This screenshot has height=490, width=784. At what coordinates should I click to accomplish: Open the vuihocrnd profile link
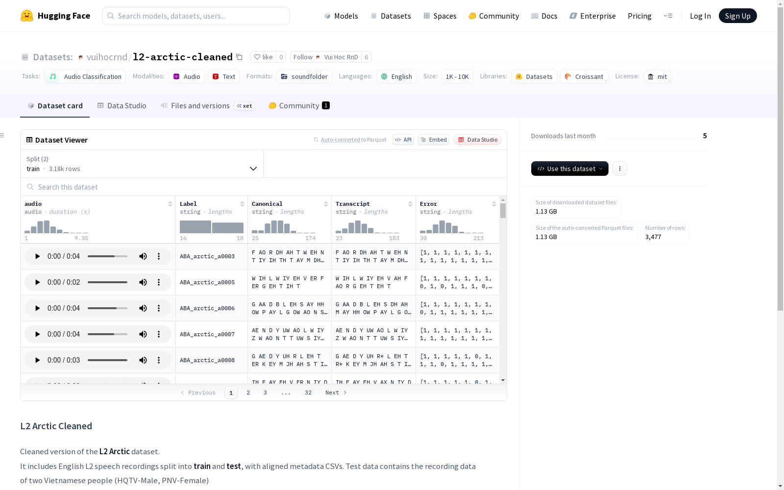tap(107, 57)
